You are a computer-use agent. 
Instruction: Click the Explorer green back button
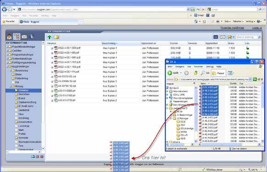pos(170,73)
